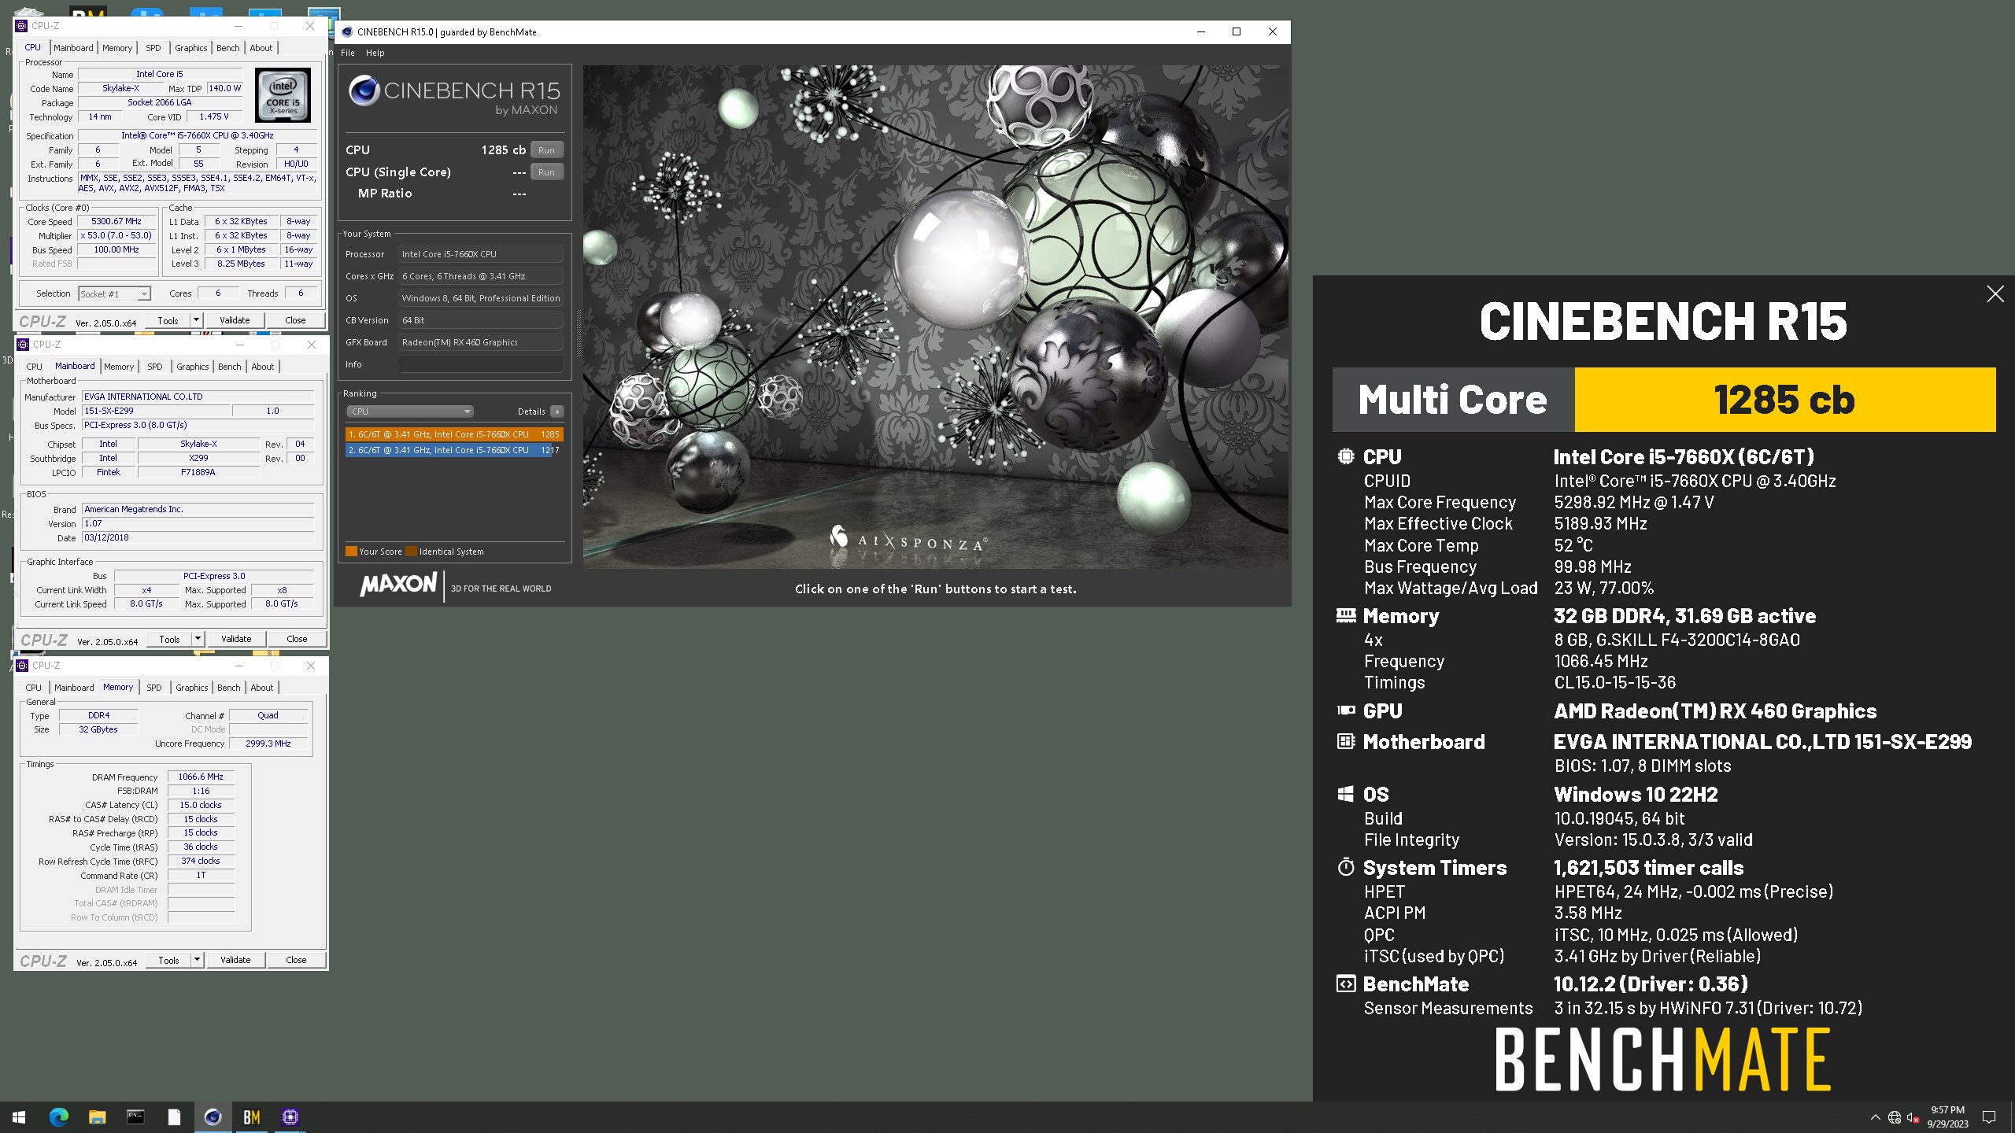Image resolution: width=2015 pixels, height=1133 pixels.
Task: Launch Microsoft Edge from taskbar
Action: (59, 1116)
